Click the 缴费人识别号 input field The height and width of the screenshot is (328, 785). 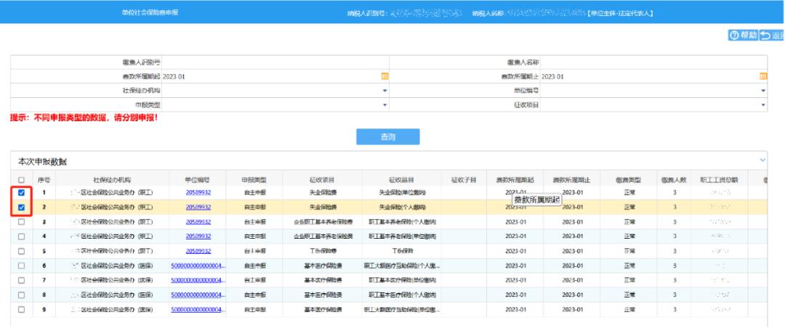click(x=276, y=63)
